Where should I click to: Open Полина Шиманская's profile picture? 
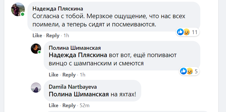[x=36, y=49]
